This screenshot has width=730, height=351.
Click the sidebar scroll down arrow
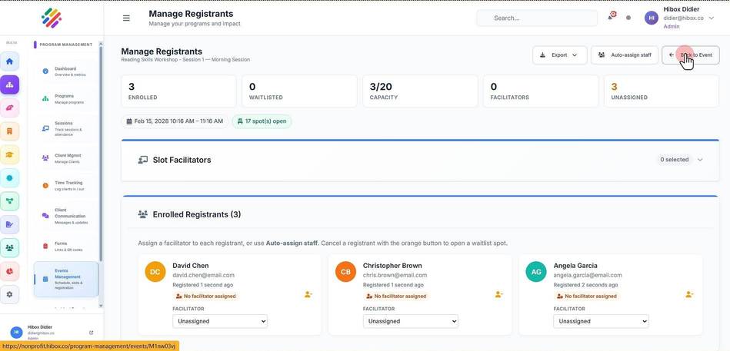pyautogui.click(x=101, y=306)
